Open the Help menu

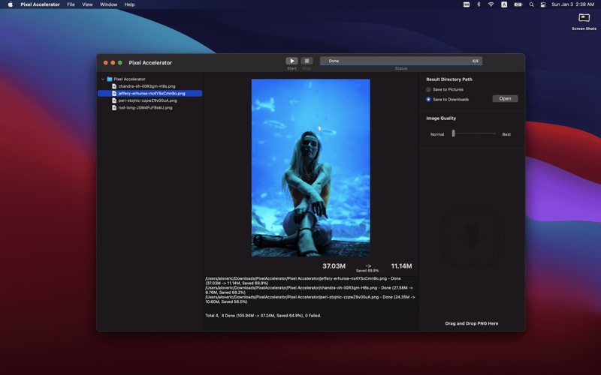[x=129, y=4]
